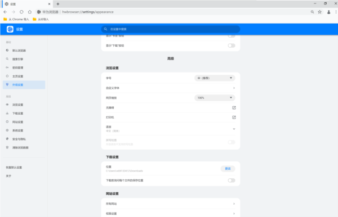Click the 主页设置 home sidebar icon
The image size is (338, 217).
(x=7, y=76)
